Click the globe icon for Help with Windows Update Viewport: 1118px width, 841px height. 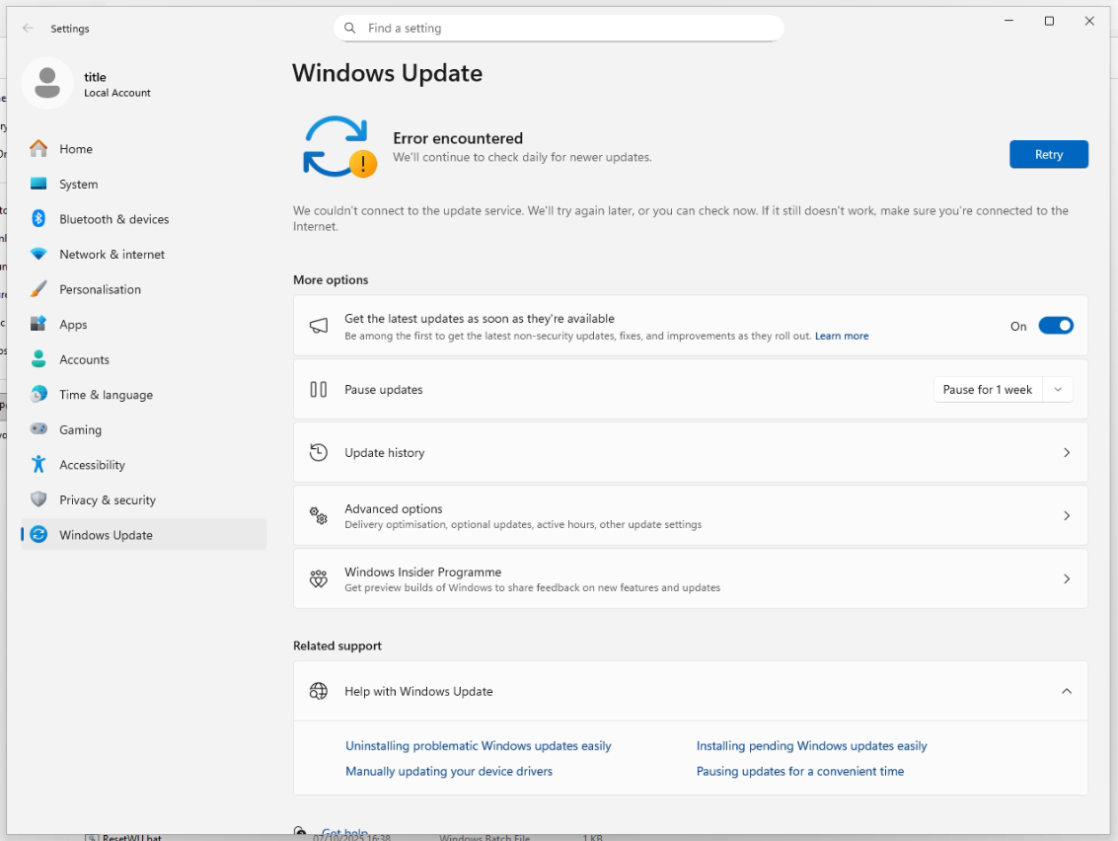(x=319, y=691)
